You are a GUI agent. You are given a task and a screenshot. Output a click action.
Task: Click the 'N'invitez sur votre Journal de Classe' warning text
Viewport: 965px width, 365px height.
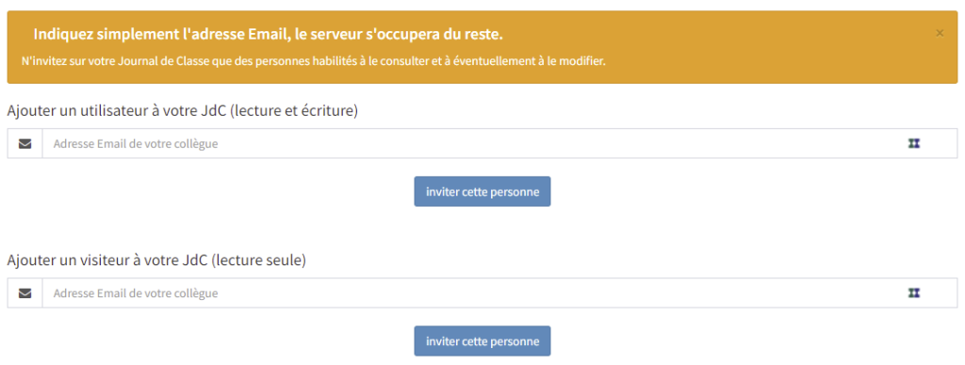313,61
